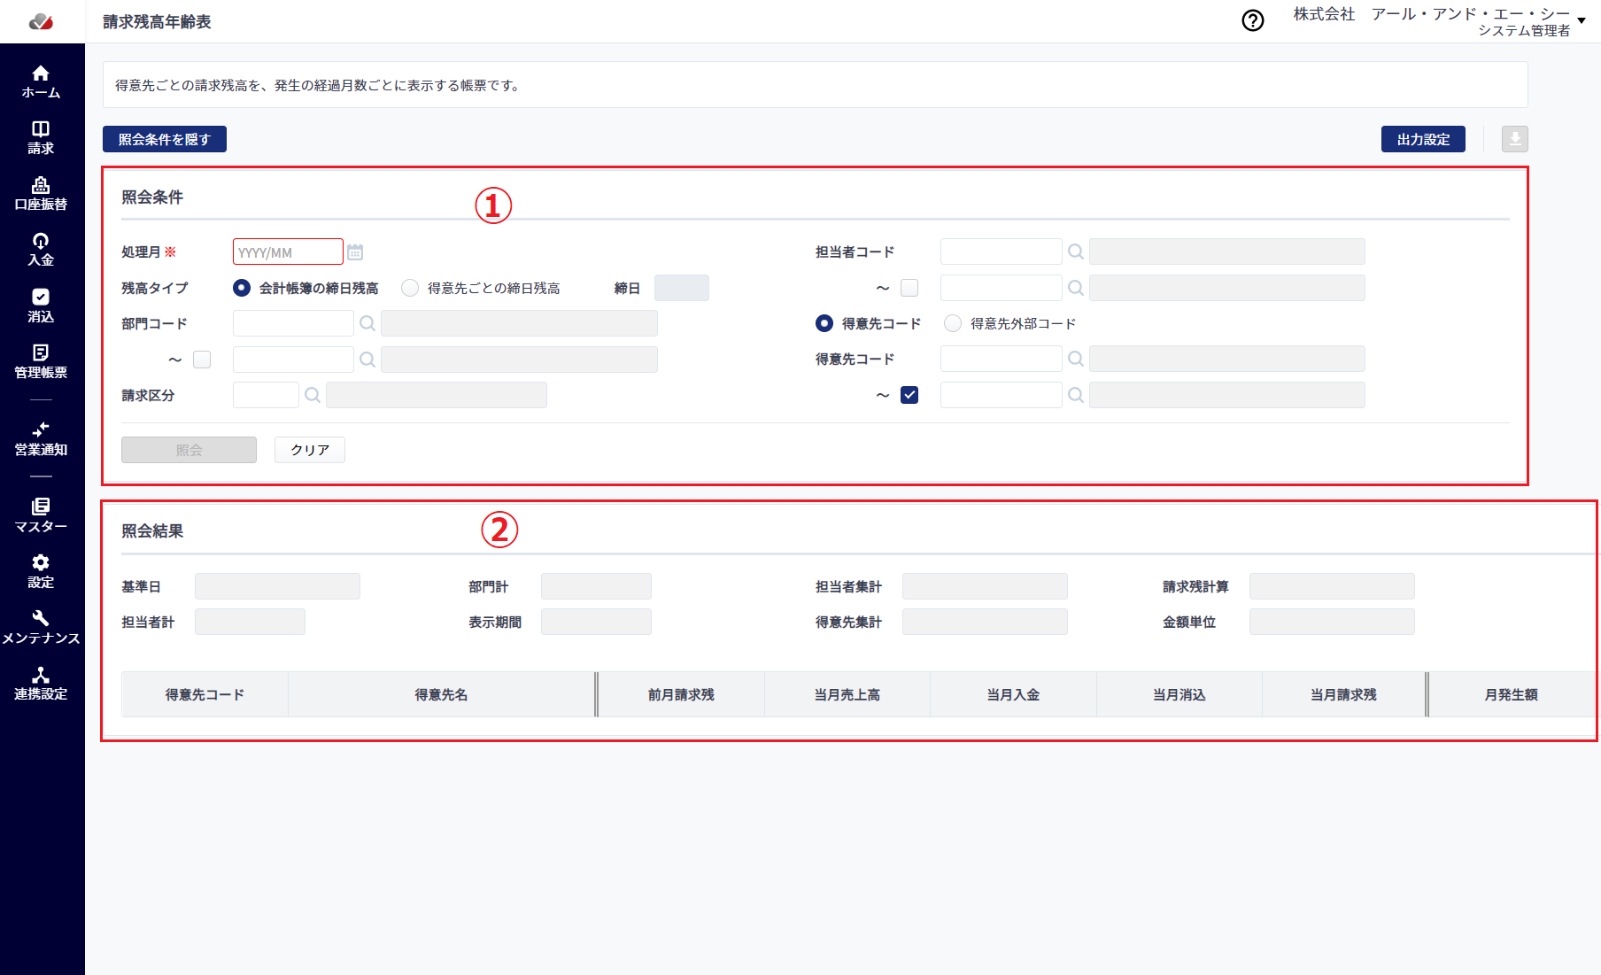1601x975 pixels.
Task: Open the メンテナンス wrench sidebar menu
Action: 41,627
